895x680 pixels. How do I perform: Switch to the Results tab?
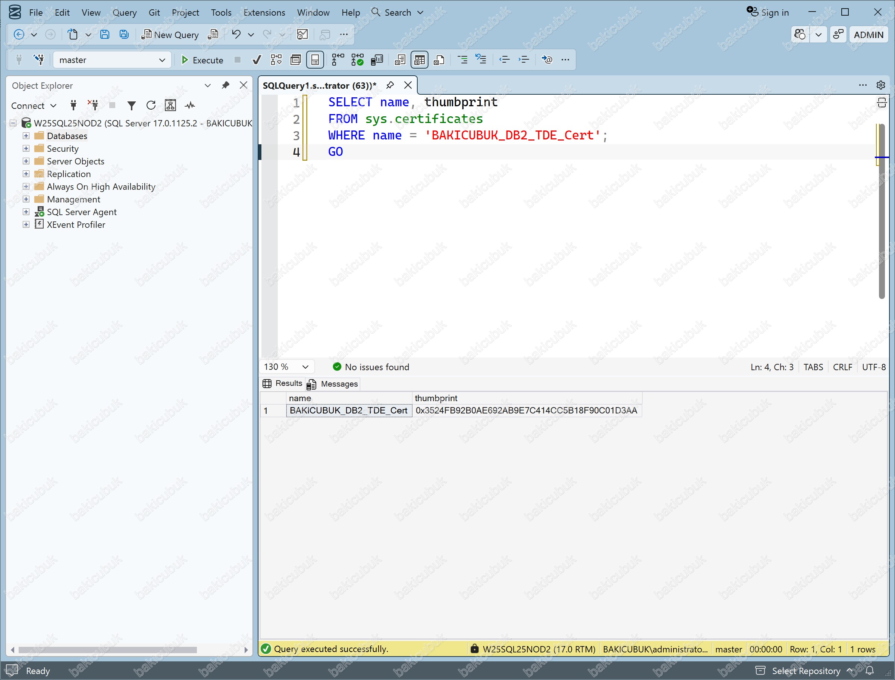(x=283, y=383)
